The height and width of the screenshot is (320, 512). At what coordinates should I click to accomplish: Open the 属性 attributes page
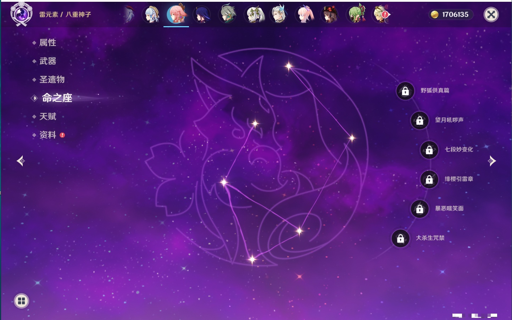point(48,43)
